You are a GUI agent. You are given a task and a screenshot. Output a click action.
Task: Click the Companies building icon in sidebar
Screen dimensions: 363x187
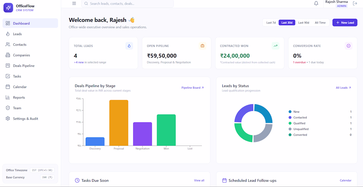point(8,55)
